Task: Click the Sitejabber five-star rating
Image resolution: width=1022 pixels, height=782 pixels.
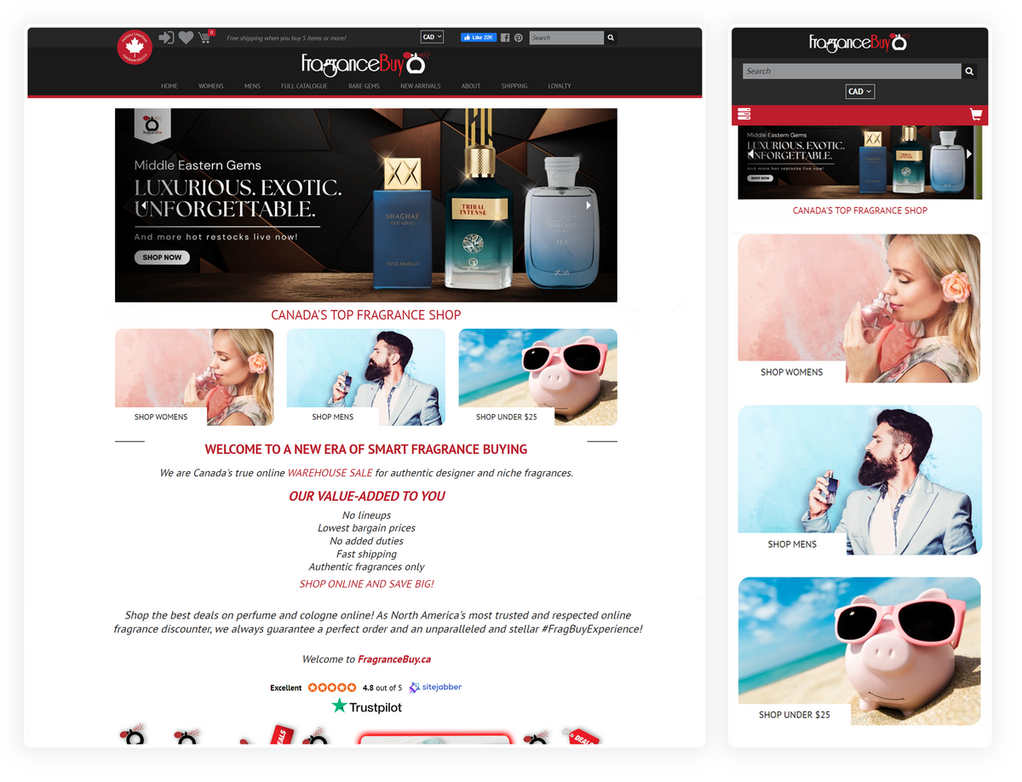Action: [332, 687]
